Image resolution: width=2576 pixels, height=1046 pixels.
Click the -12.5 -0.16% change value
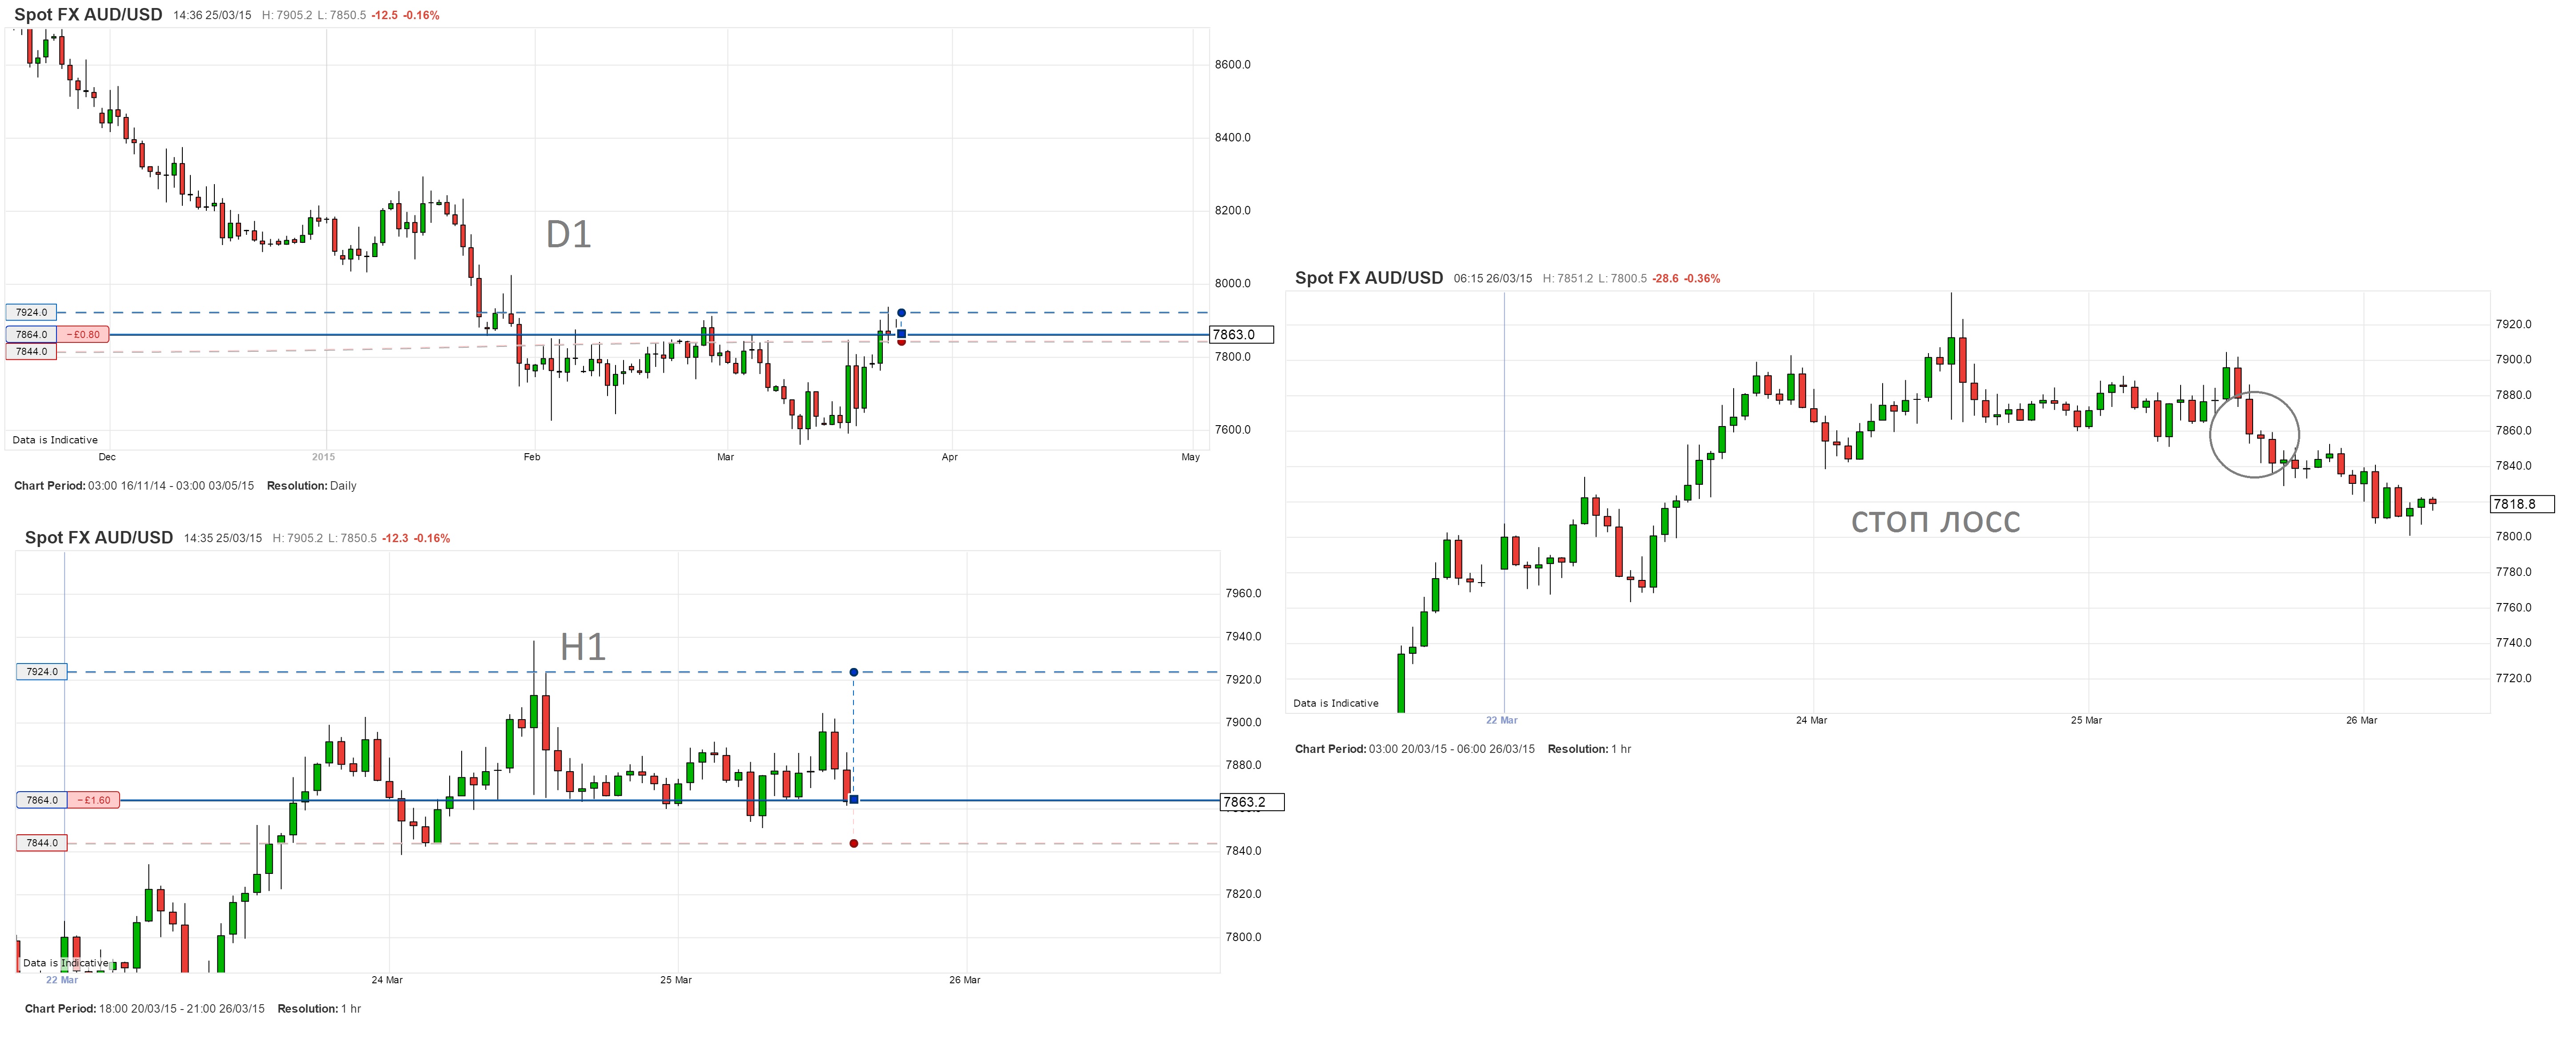click(405, 16)
